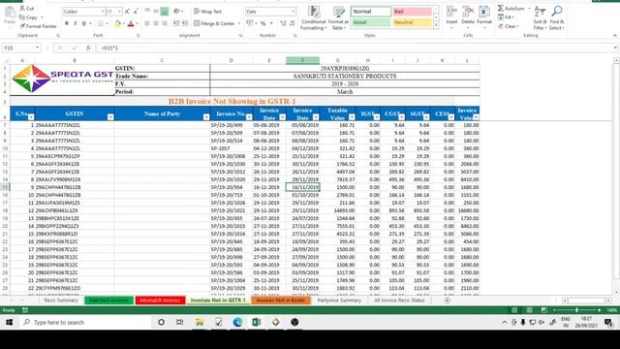Open Conditional Formatting menu
Viewport: 620px width, 349px height.
314,18
